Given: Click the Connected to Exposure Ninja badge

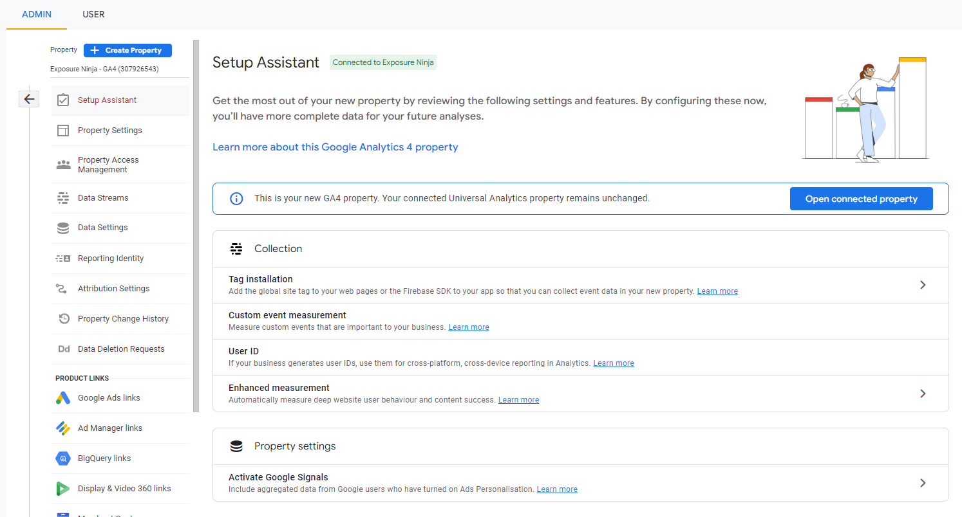Looking at the screenshot, I should 383,62.
